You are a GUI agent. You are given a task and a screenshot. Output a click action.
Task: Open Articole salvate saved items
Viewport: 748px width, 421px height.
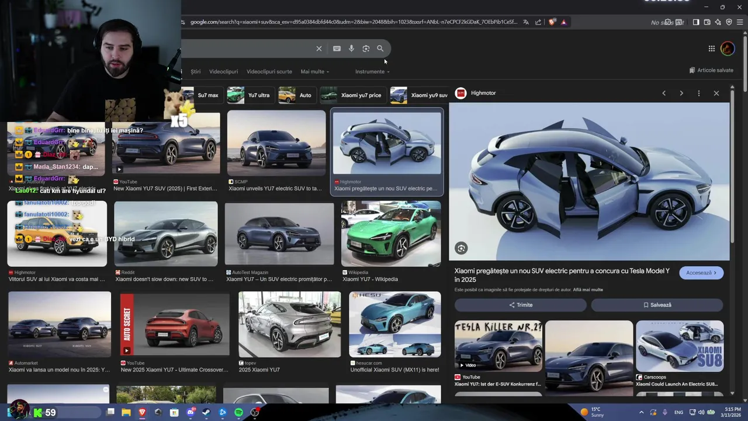click(x=711, y=70)
